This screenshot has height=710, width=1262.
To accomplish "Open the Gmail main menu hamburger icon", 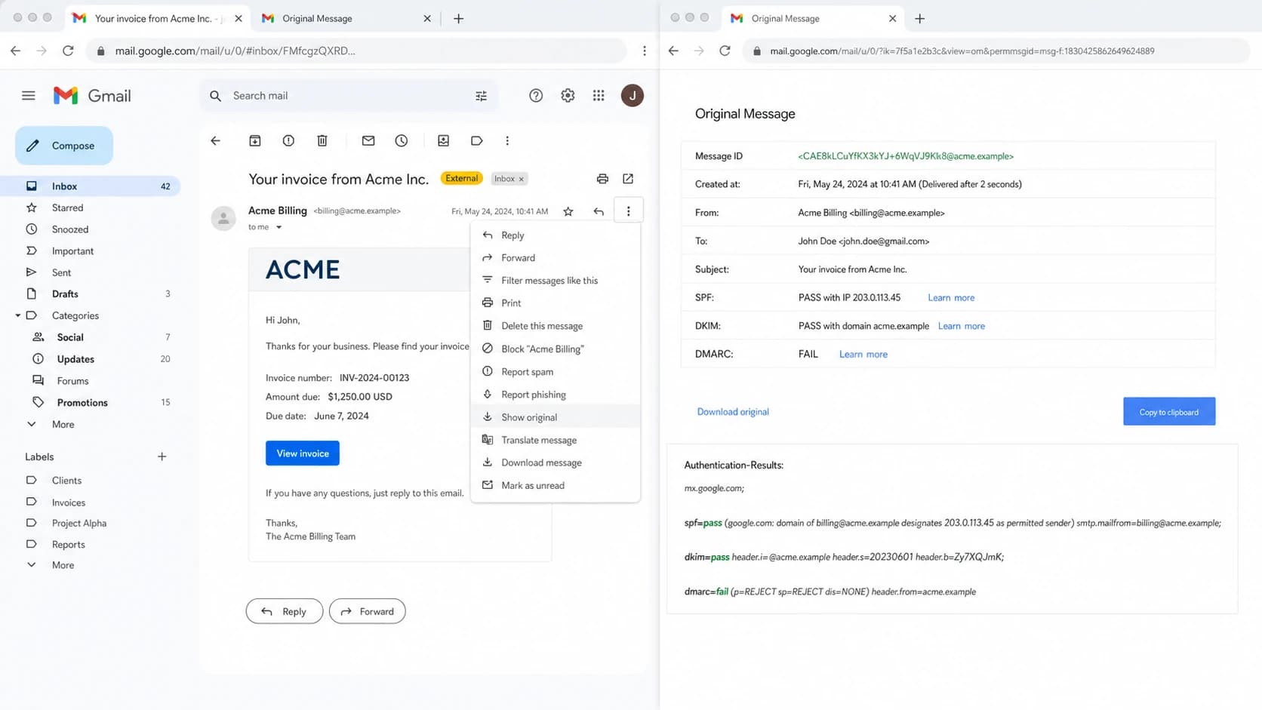I will pyautogui.click(x=29, y=96).
